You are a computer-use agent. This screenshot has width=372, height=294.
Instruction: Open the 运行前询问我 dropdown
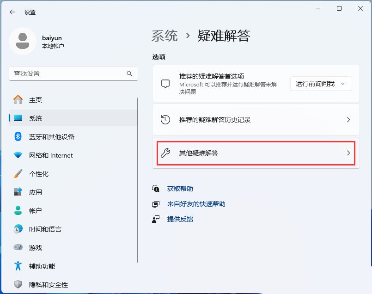click(x=321, y=84)
